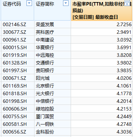This screenshot has width=133, height=137.
Task: Click the PE value 4.3036 for 金科股份
Action: [x=102, y=132]
